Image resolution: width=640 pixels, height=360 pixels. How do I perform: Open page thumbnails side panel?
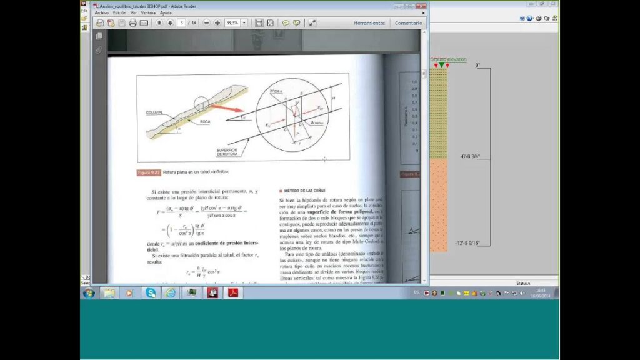(x=99, y=36)
